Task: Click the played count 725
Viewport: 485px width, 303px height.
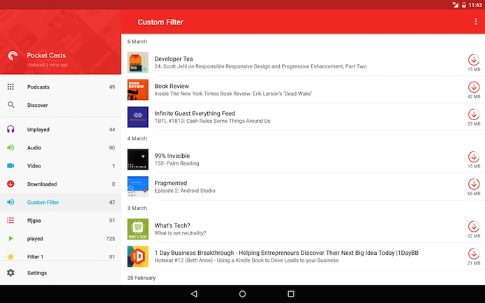Action: [x=110, y=239]
